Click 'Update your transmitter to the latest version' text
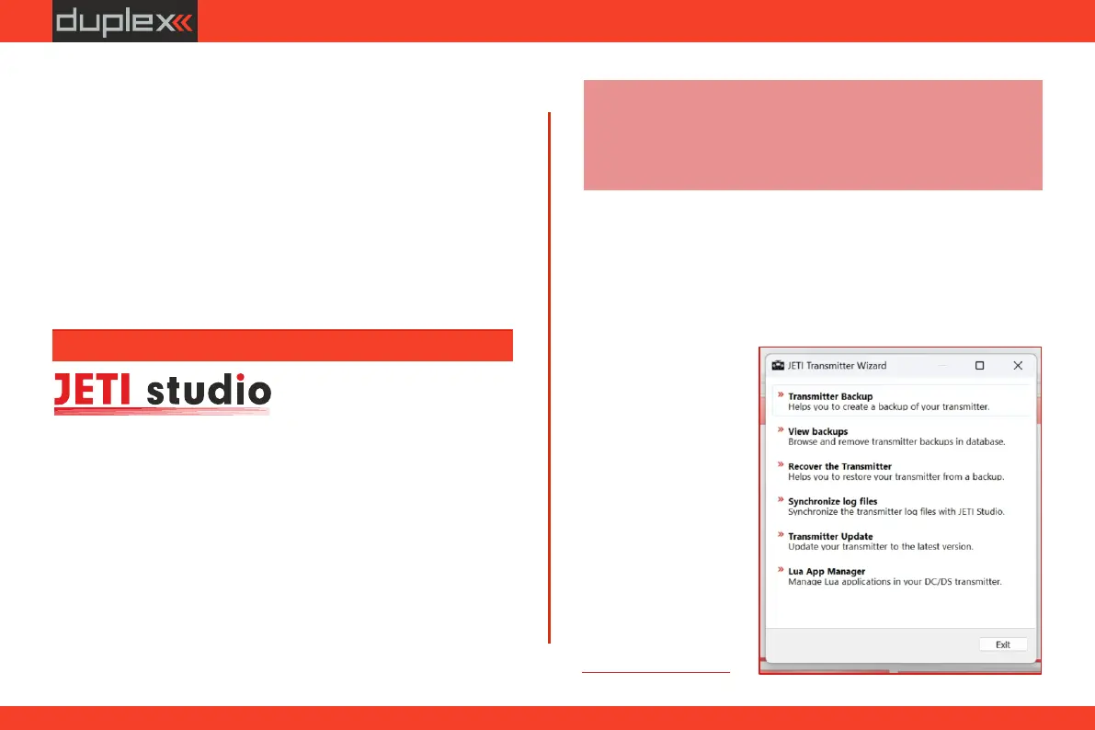Viewport: 1095px width, 730px height. pos(880,546)
